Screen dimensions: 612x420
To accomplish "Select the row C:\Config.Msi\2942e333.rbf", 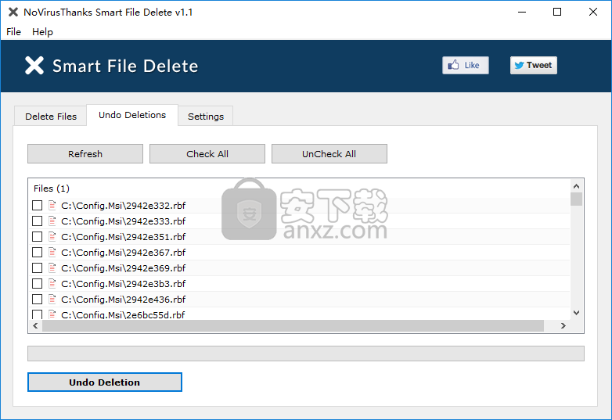I will pyautogui.click(x=300, y=221).
